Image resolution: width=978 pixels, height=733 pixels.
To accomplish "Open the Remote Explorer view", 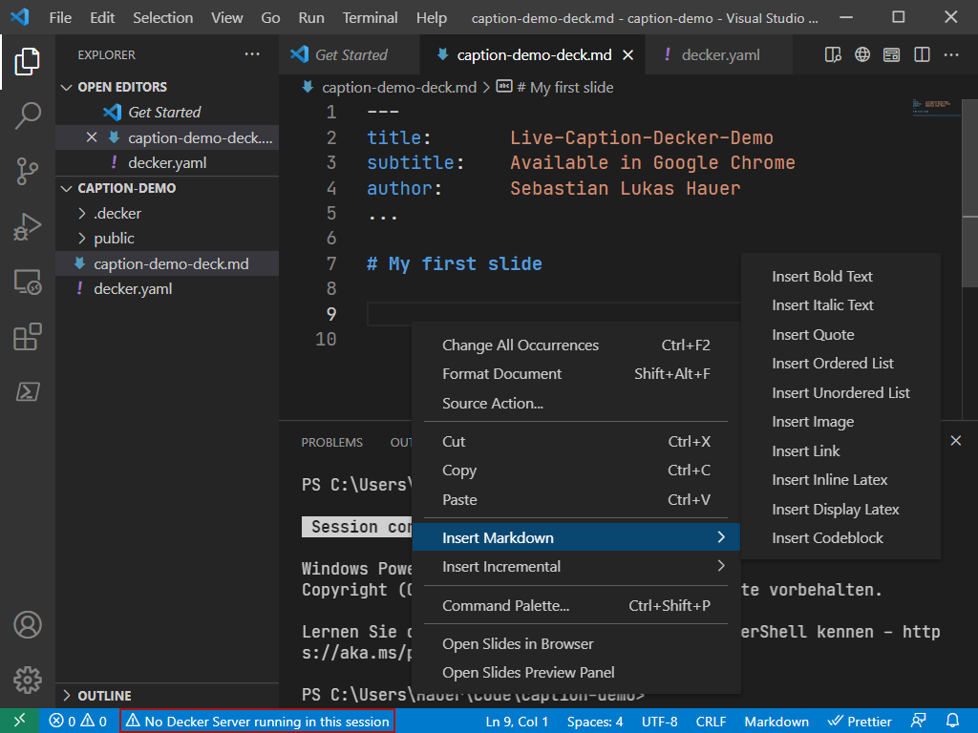I will coord(27,283).
